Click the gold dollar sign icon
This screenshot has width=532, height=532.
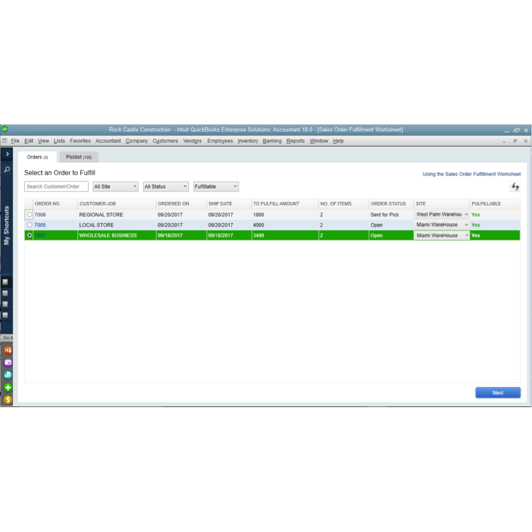point(8,400)
